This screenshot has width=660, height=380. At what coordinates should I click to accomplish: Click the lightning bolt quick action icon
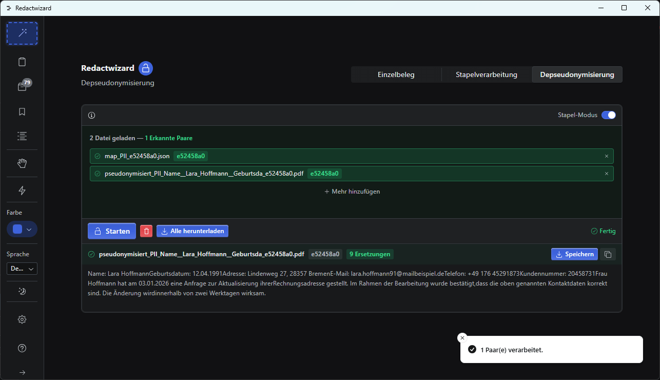pyautogui.click(x=22, y=191)
